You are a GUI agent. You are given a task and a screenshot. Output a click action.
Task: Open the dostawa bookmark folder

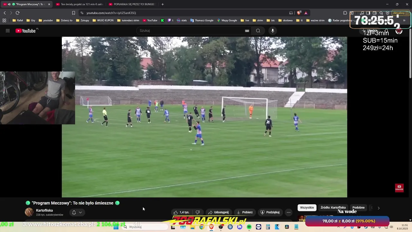click(286, 20)
